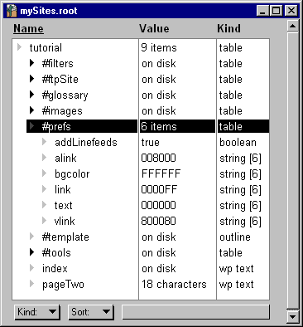This screenshot has height=327, width=303.
Task: Open the Kind popup menu
Action: pos(36,312)
